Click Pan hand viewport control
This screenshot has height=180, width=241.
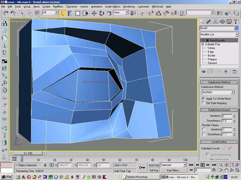226,170
